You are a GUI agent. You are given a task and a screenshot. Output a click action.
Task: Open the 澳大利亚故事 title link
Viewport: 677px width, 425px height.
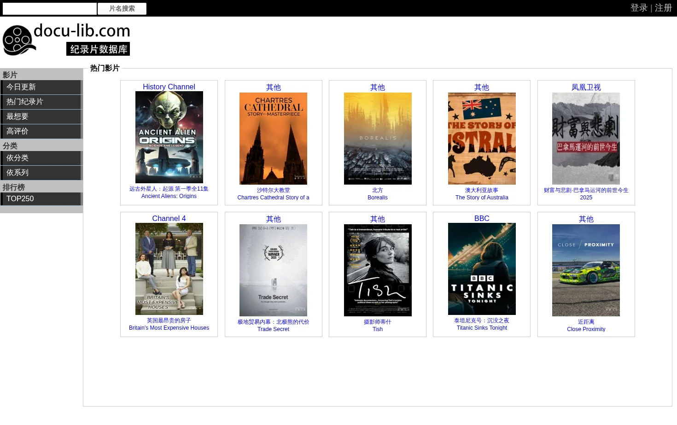click(x=482, y=194)
